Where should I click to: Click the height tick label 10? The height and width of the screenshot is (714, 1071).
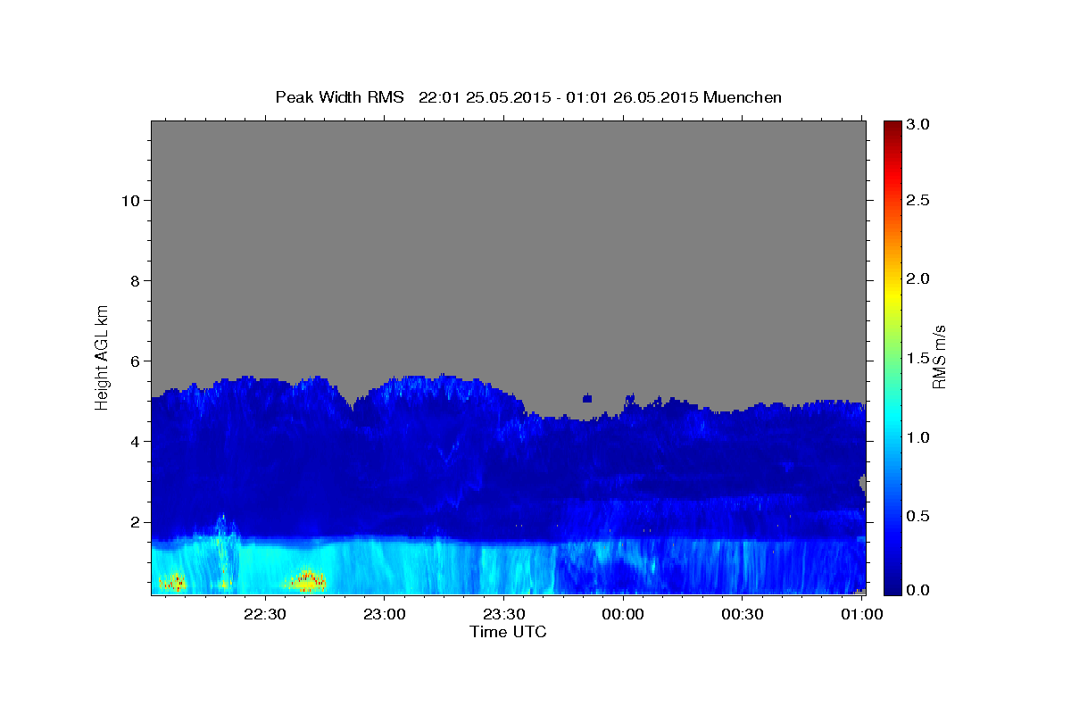[129, 200]
